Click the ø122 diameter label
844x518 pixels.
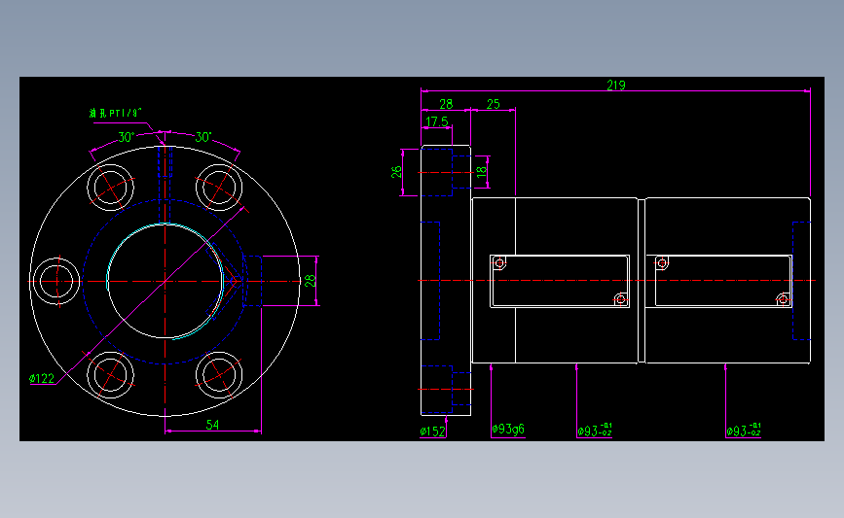[42, 378]
